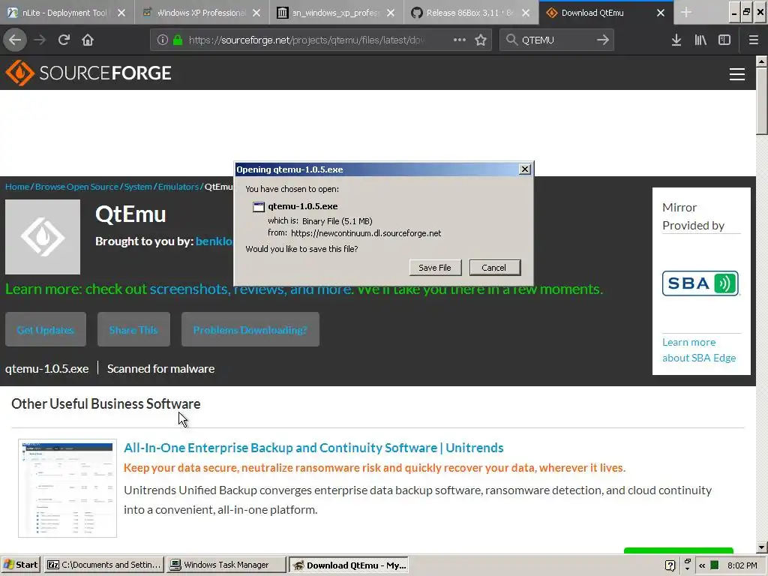Click Download QtEmu taskbar button
This screenshot has height=576, width=768.
tap(349, 565)
